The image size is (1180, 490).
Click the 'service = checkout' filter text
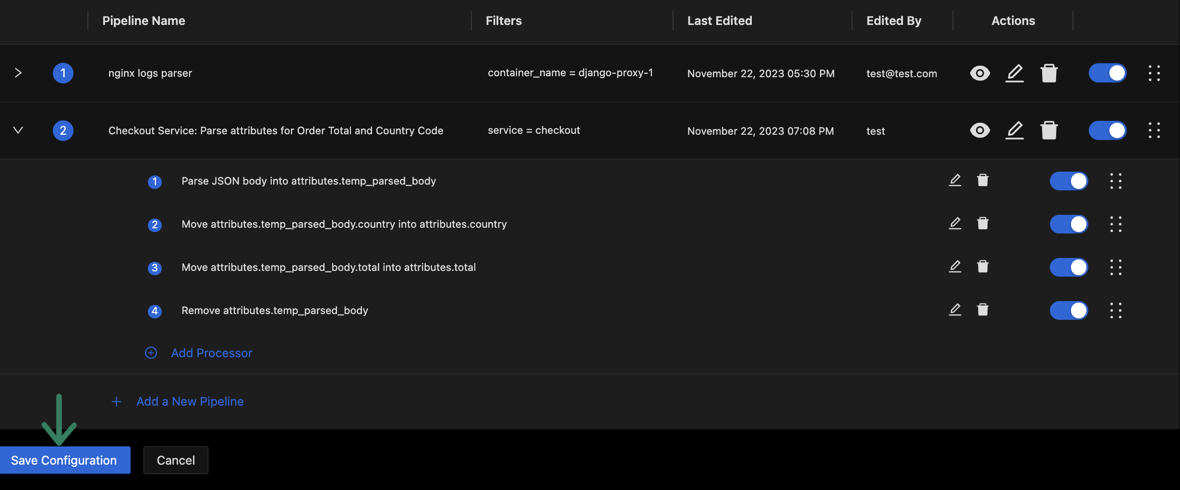(534, 130)
